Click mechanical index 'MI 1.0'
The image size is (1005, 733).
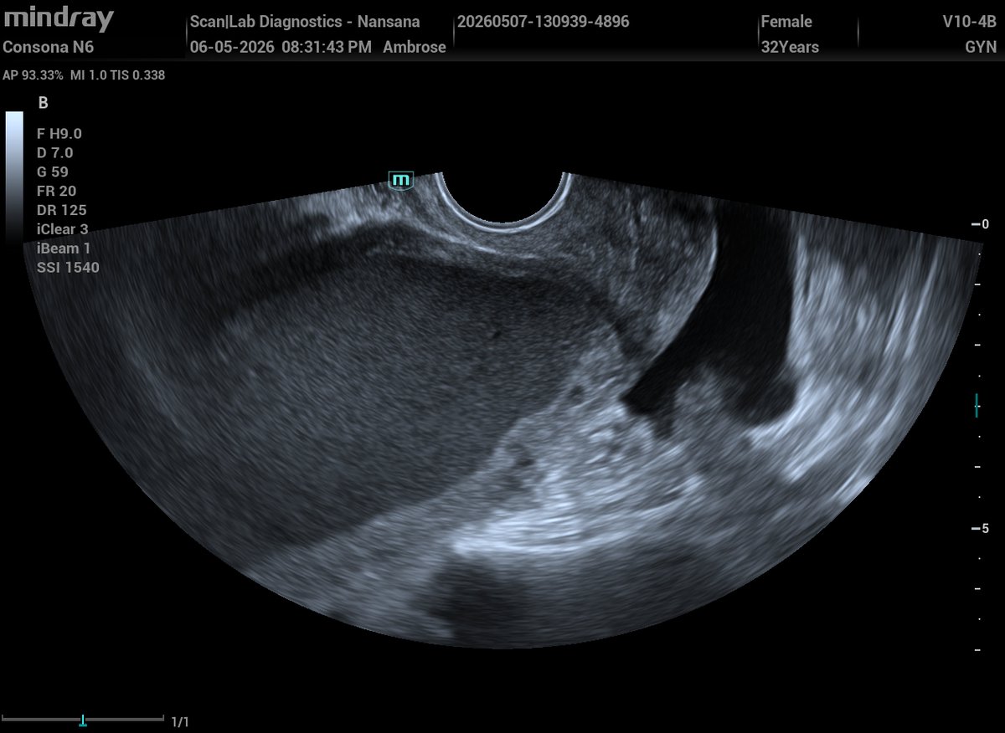89,75
